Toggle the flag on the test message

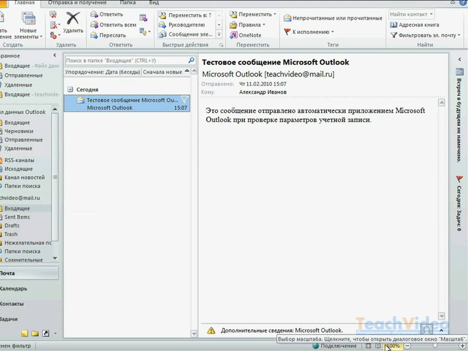pyautogui.click(x=185, y=99)
